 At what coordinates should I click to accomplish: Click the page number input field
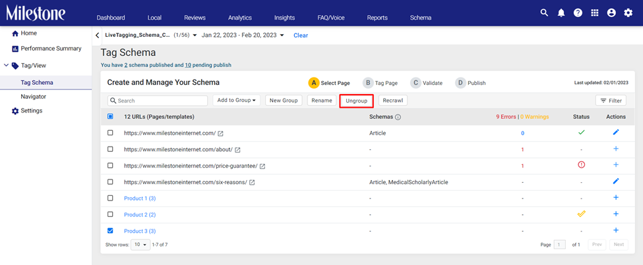click(559, 245)
